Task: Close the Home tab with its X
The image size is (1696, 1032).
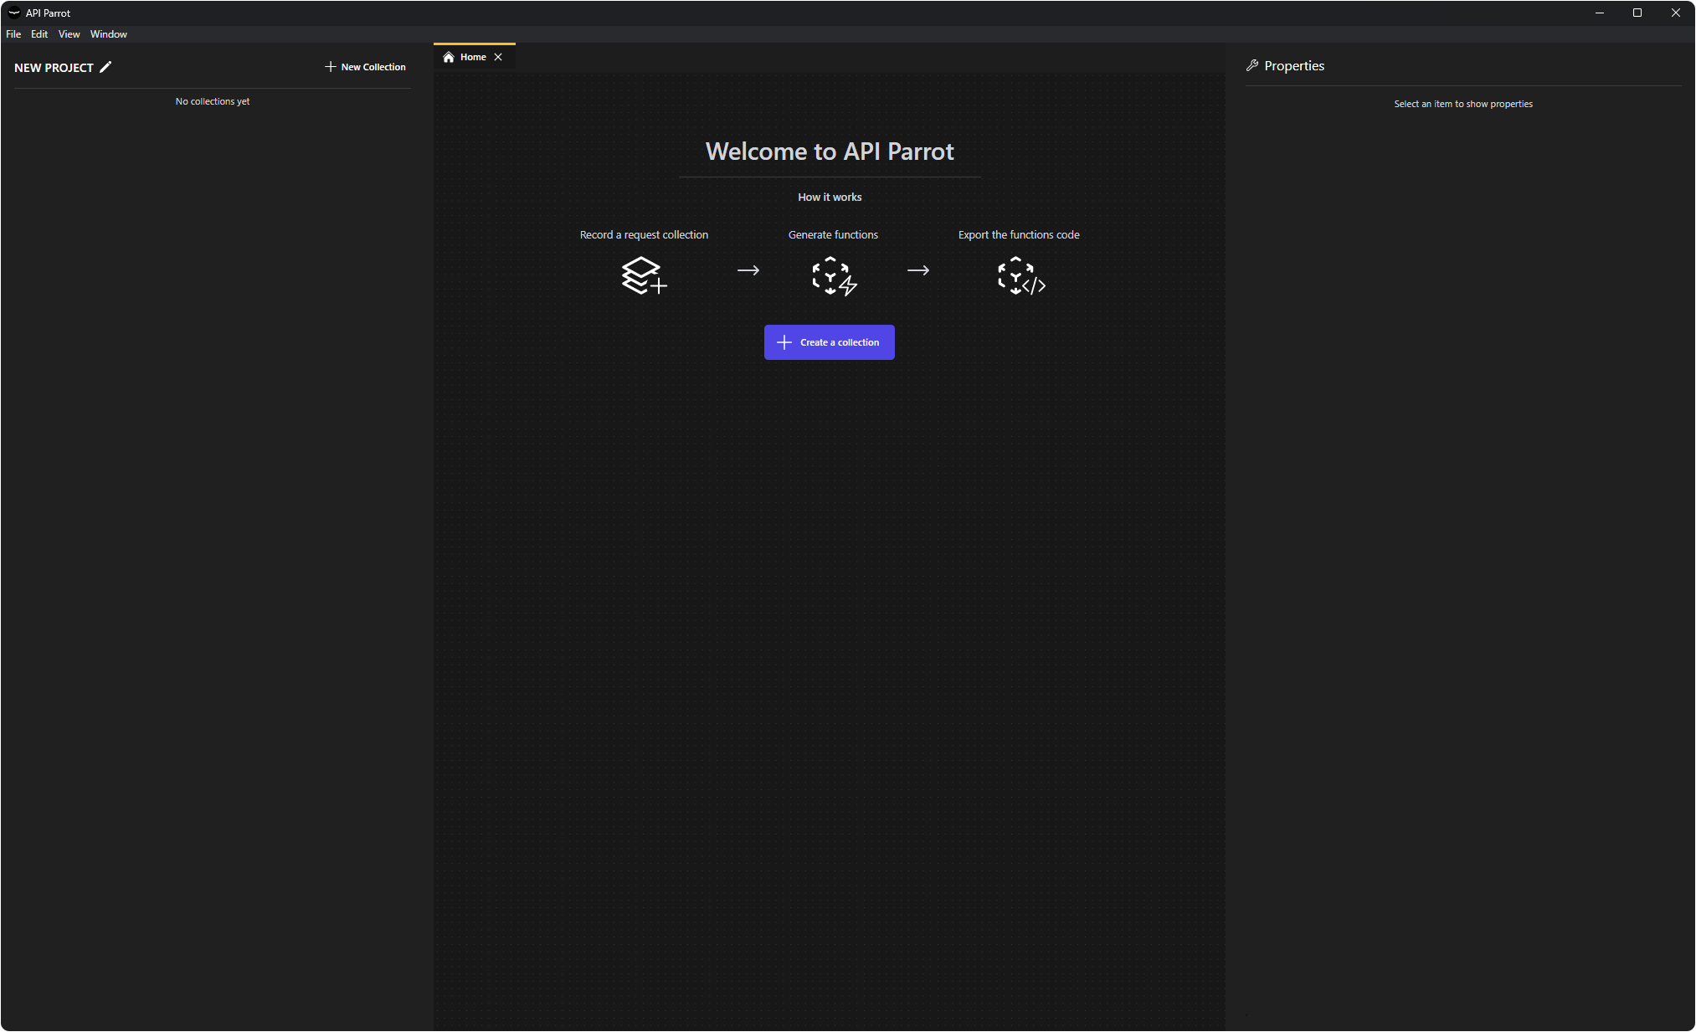Action: point(498,57)
